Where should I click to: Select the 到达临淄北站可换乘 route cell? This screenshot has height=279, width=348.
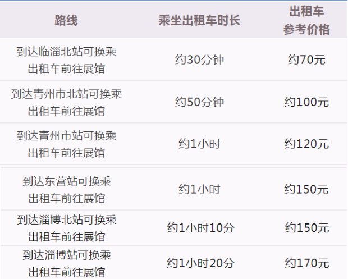(66, 60)
